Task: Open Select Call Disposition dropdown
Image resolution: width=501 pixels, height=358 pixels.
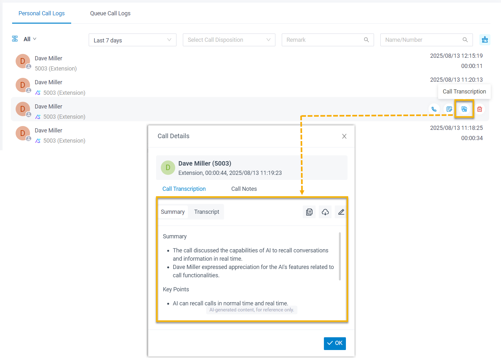Action: coord(229,40)
